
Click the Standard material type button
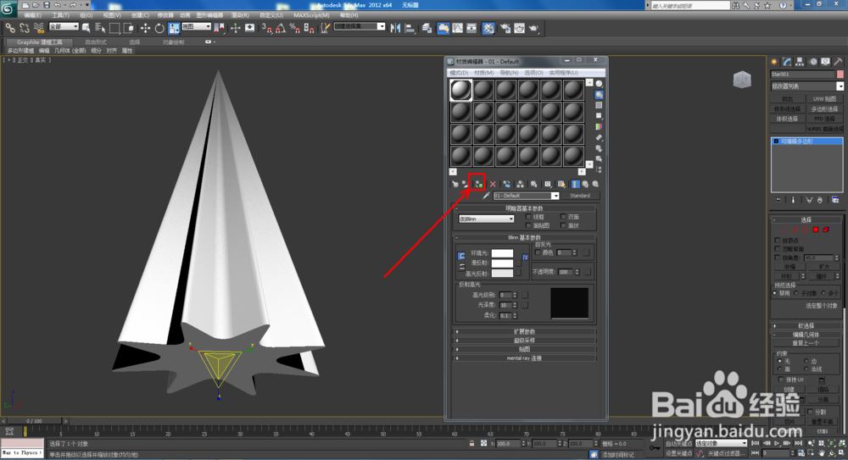coord(580,196)
